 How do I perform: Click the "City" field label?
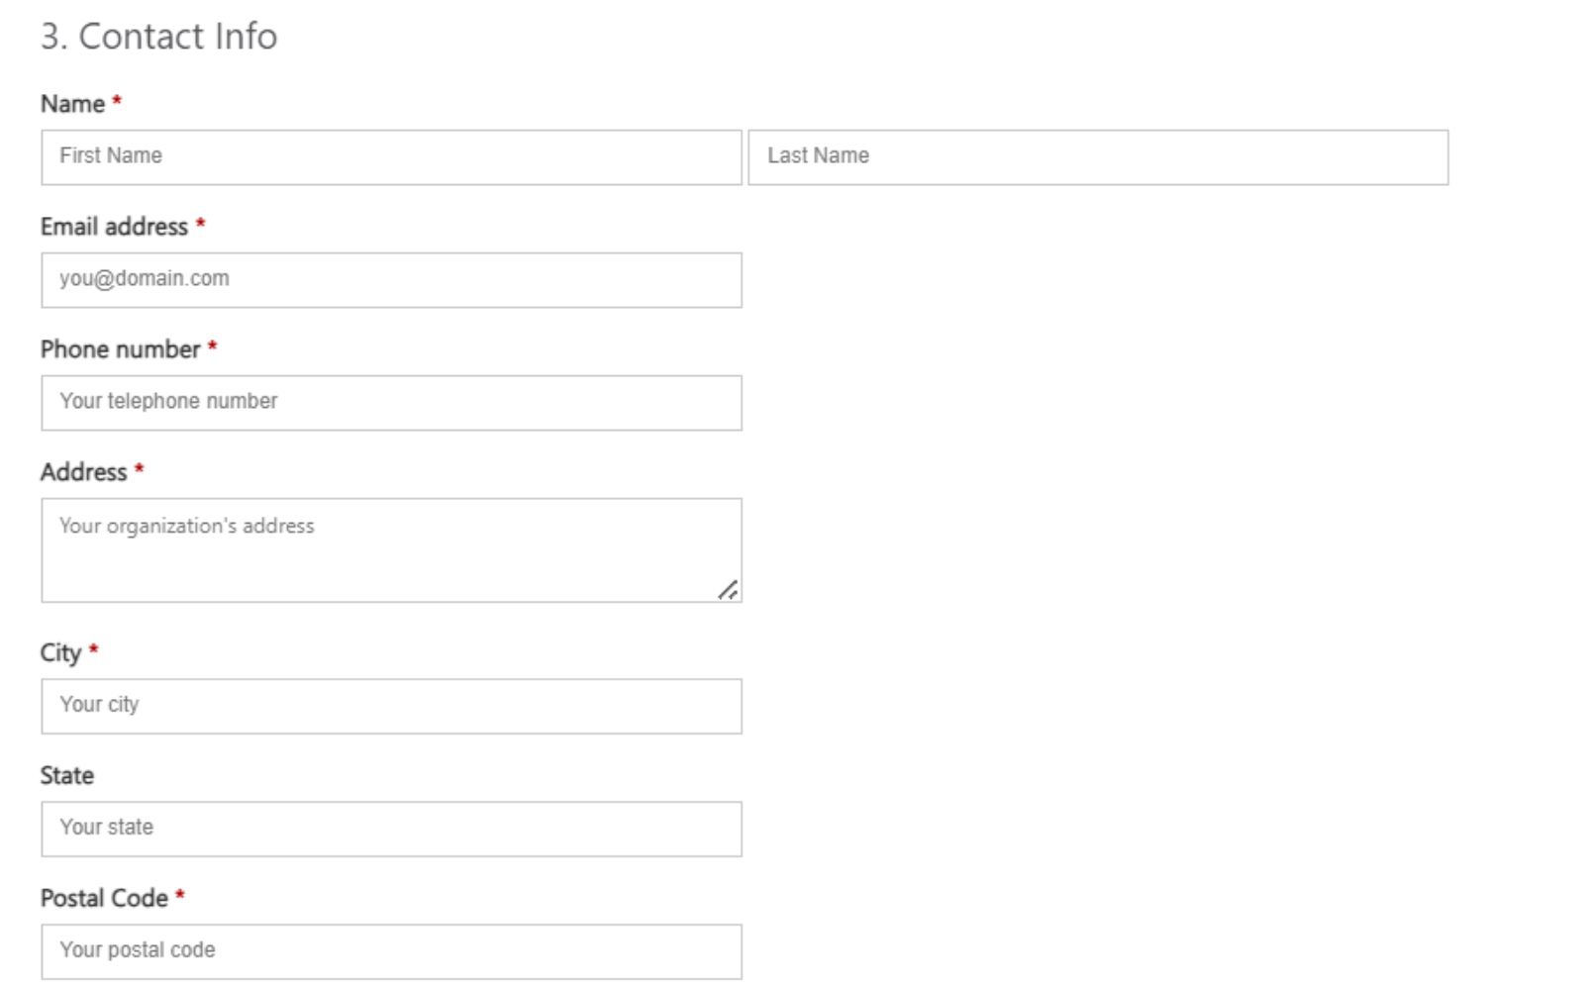[60, 653]
